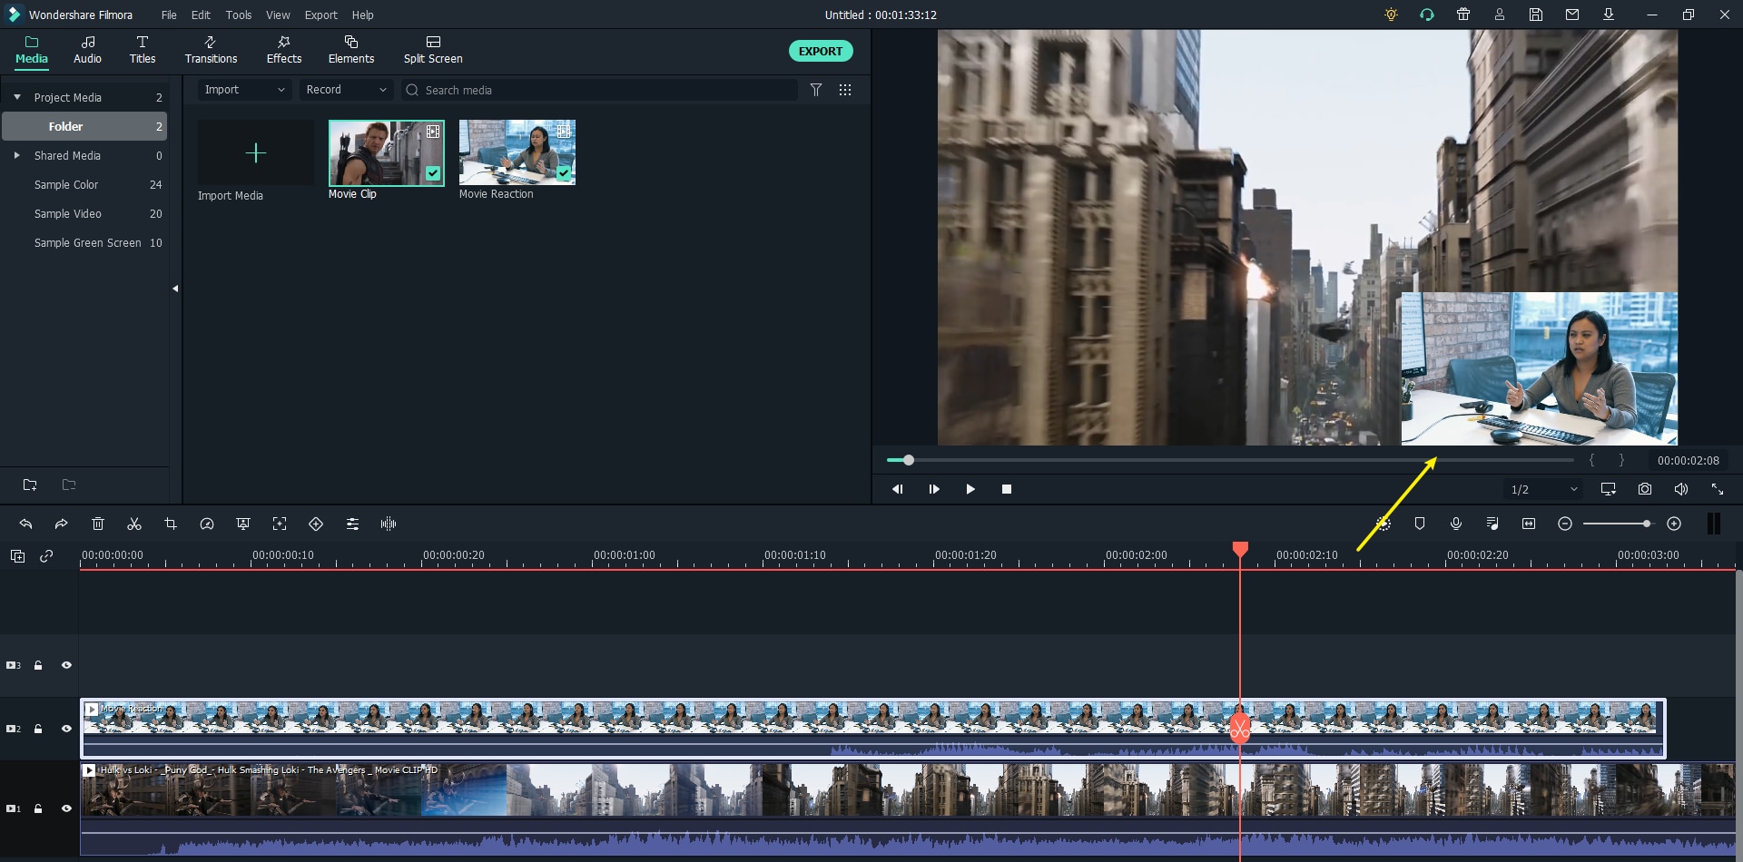Click the preview progress slider handle
Screen dimensions: 1743x862
tap(909, 460)
